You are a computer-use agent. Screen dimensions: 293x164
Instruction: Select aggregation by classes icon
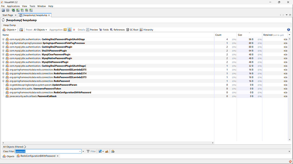click(x=69, y=30)
